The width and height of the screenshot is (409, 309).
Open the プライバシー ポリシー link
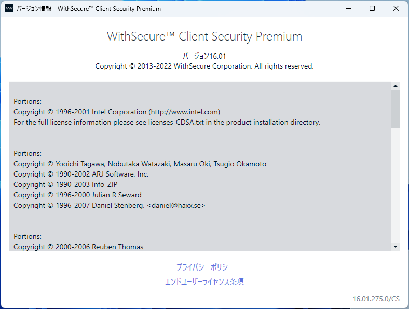pos(204,267)
